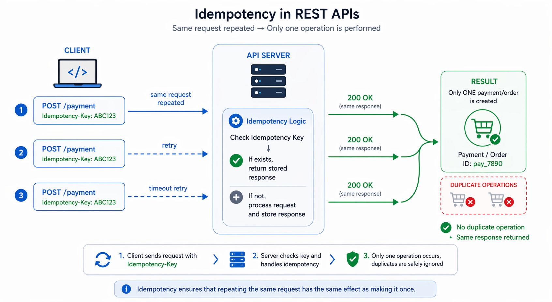Image resolution: width=552 pixels, height=302 pixels.
Task: Click the "pay_7890" payment ID
Action: [x=488, y=164]
